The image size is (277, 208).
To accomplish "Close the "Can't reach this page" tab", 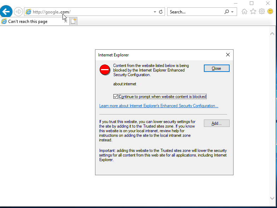I will [x=66, y=21].
